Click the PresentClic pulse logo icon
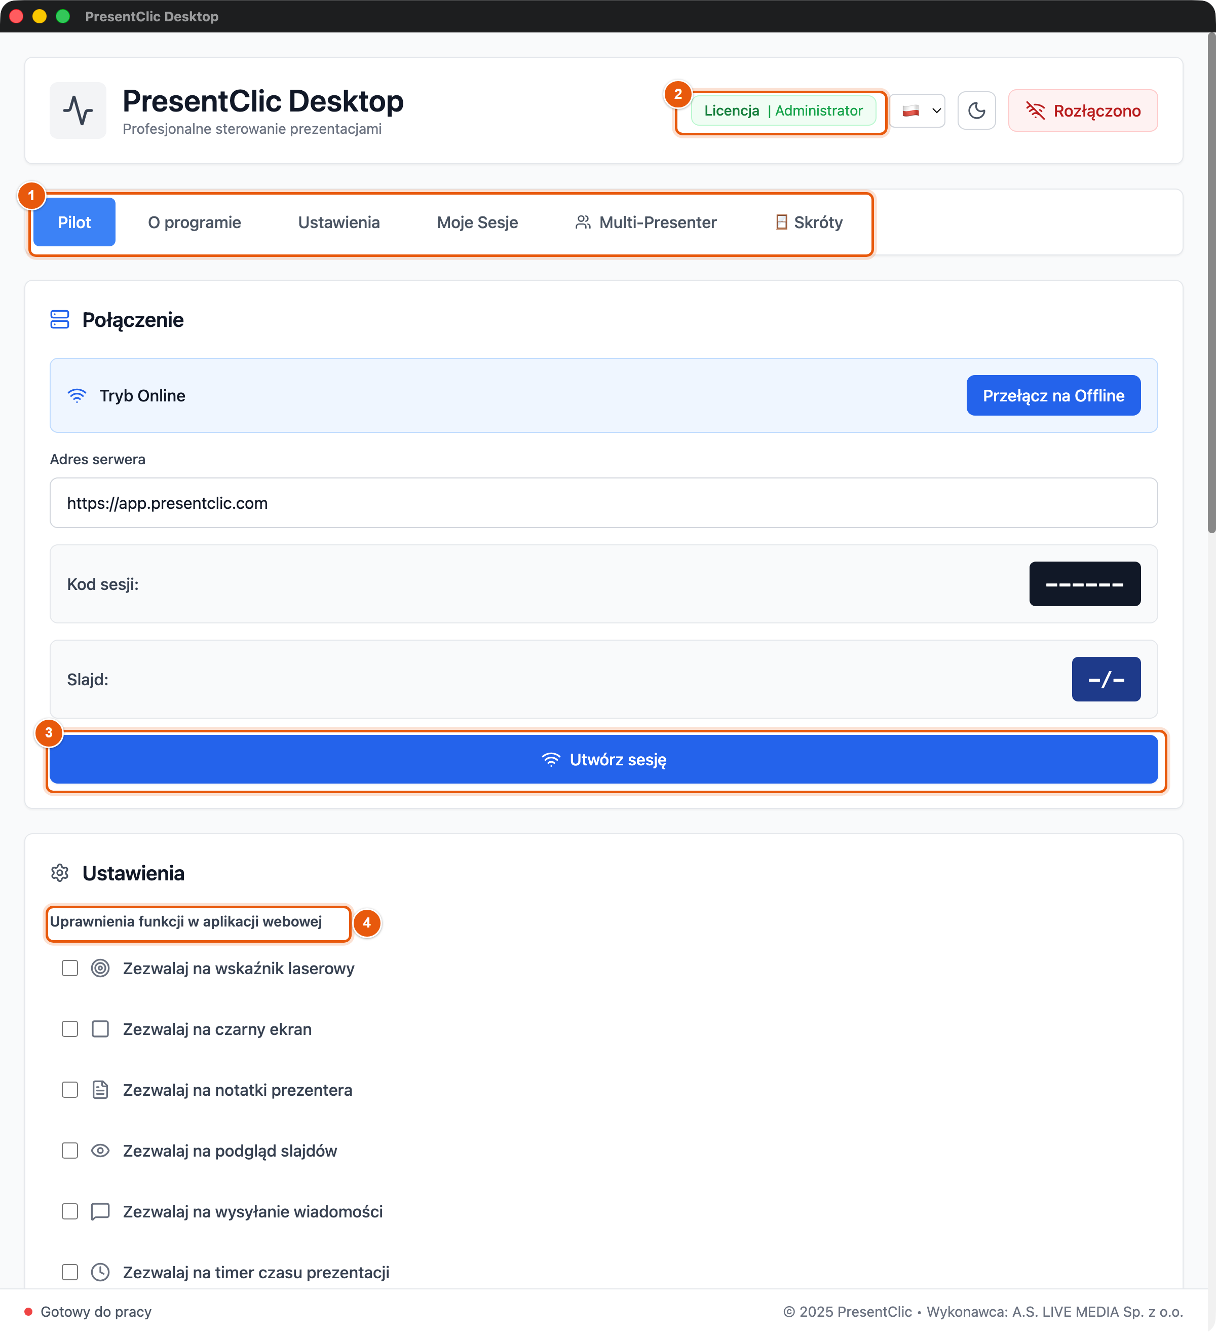 [x=78, y=110]
